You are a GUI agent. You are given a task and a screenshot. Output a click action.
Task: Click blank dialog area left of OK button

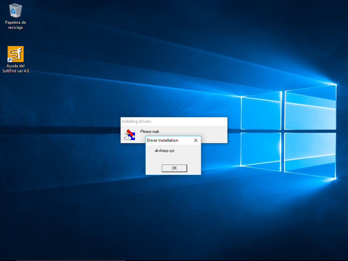coord(154,168)
